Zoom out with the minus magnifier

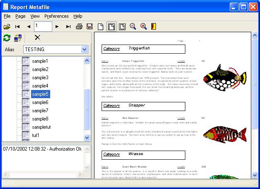pyautogui.click(x=133, y=26)
